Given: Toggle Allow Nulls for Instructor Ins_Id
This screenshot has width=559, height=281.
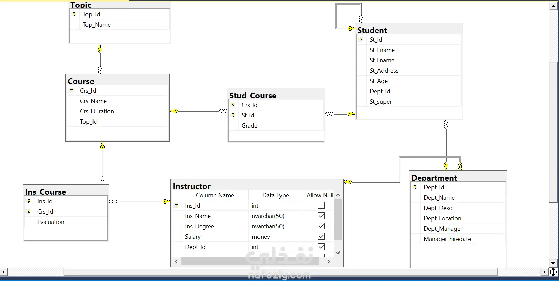Looking at the screenshot, I should 321,205.
